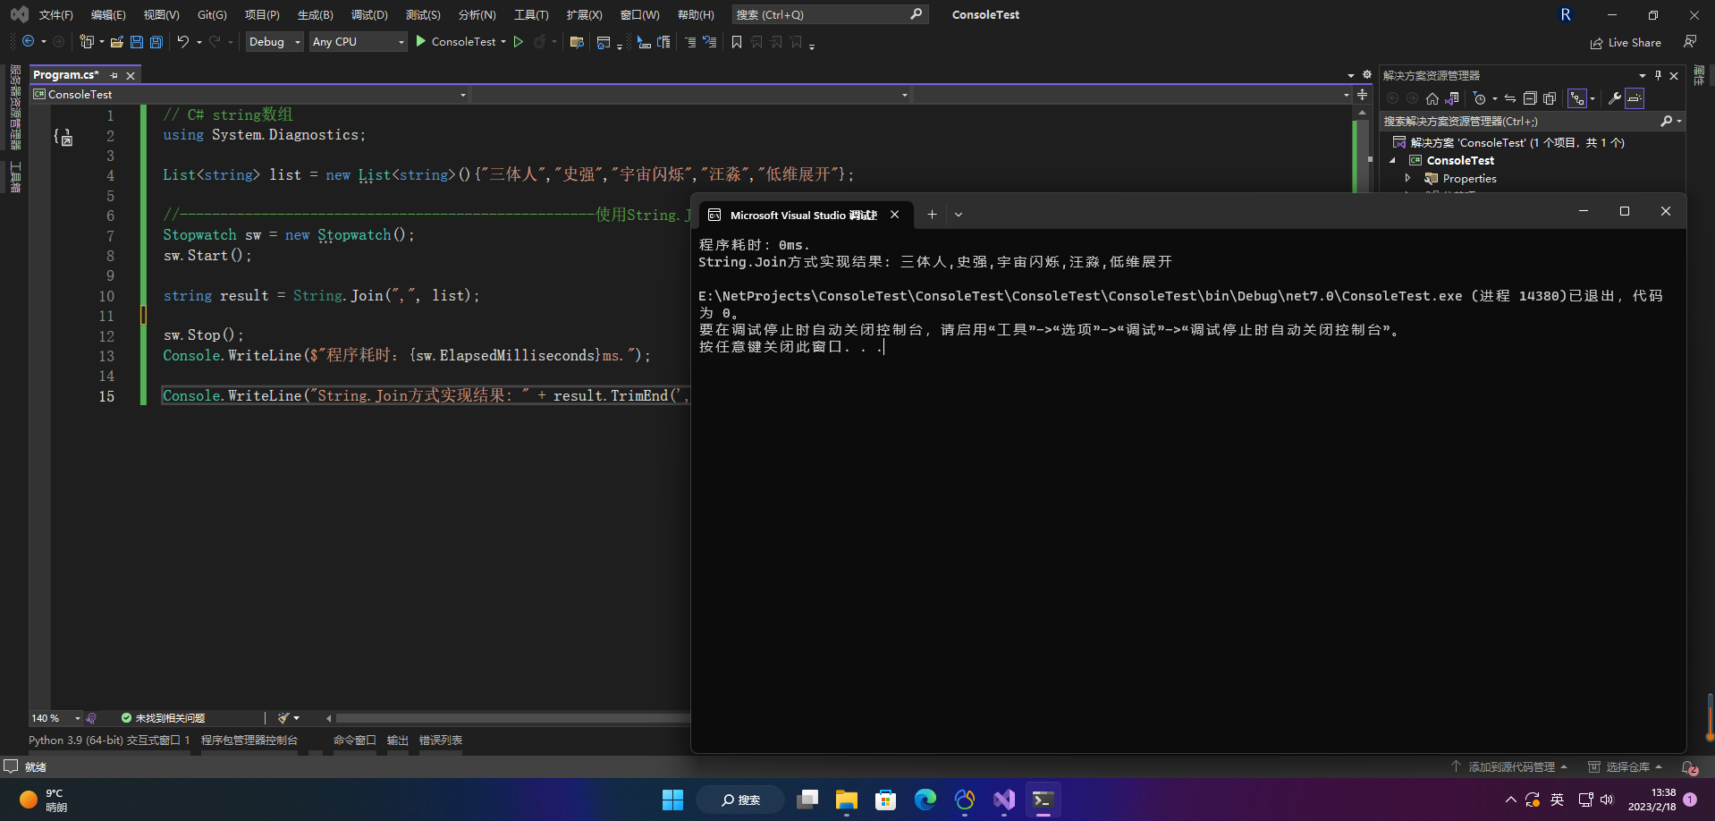The width and height of the screenshot is (1715, 821).
Task: Pin the Solution Explorer panel
Action: [x=1658, y=76]
